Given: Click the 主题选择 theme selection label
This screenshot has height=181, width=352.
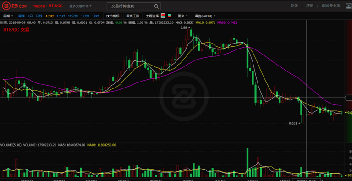Looking at the screenshot, I should coord(152,16).
